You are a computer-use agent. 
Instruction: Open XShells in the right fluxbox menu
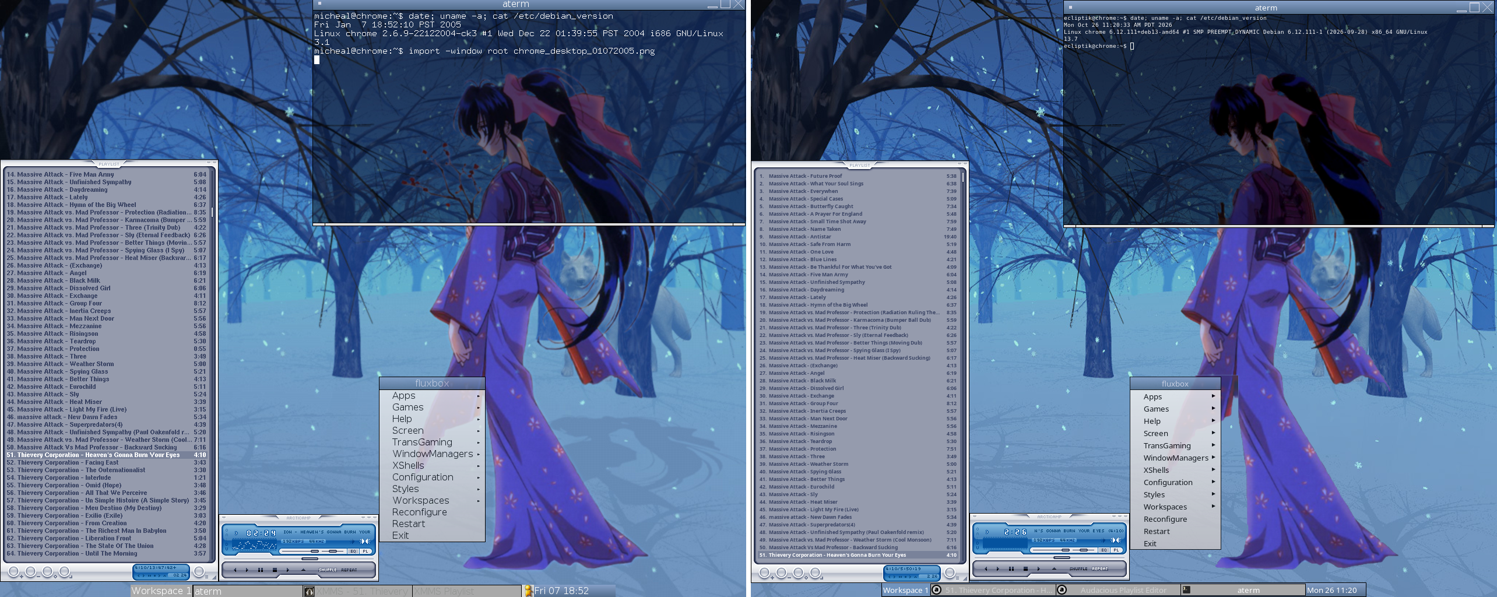1175,470
